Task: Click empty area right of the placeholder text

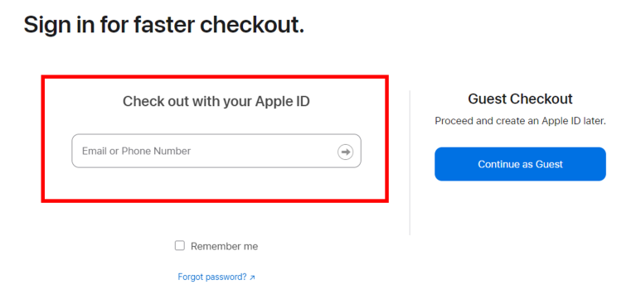Action: (264, 152)
